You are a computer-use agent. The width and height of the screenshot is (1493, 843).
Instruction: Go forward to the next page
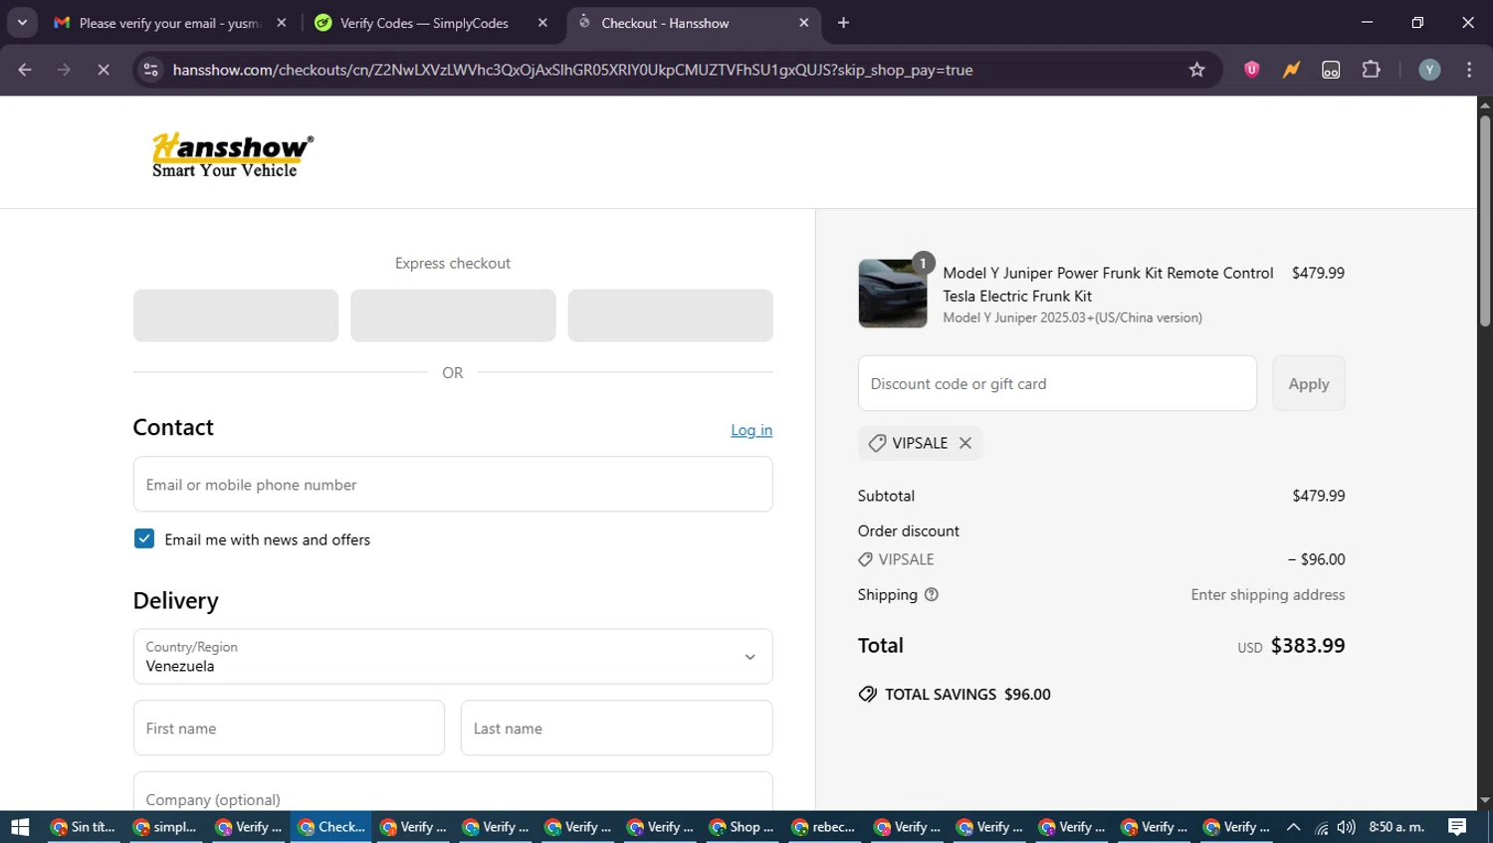(64, 70)
